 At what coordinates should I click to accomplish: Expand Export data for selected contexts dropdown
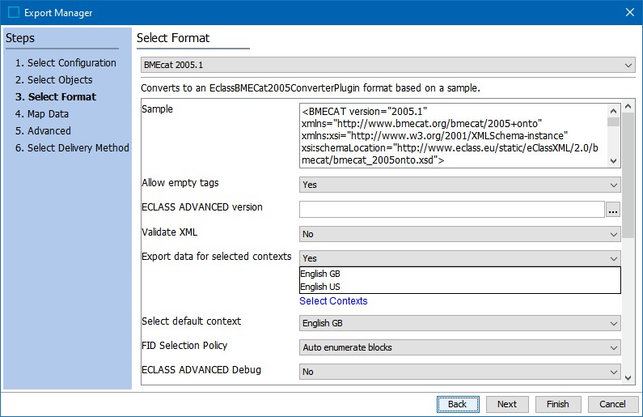(459, 258)
